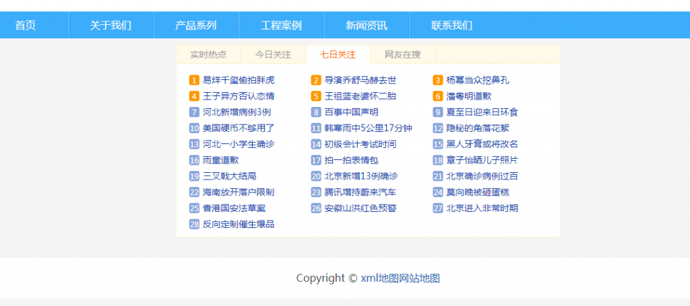
Task: Open the link 拍一拍表情包
Action: (x=351, y=160)
